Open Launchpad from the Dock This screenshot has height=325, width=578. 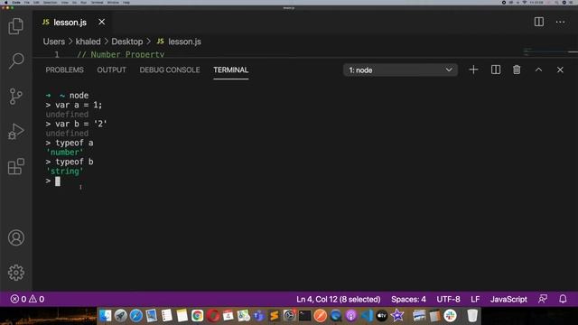[x=120, y=316]
